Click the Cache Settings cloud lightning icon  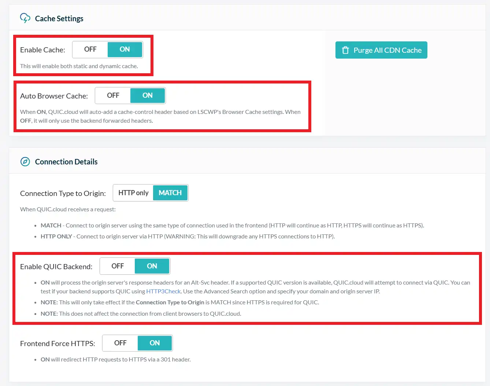pos(25,18)
